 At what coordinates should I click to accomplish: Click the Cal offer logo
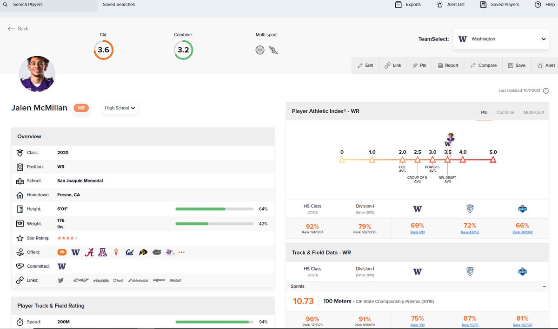click(x=129, y=252)
